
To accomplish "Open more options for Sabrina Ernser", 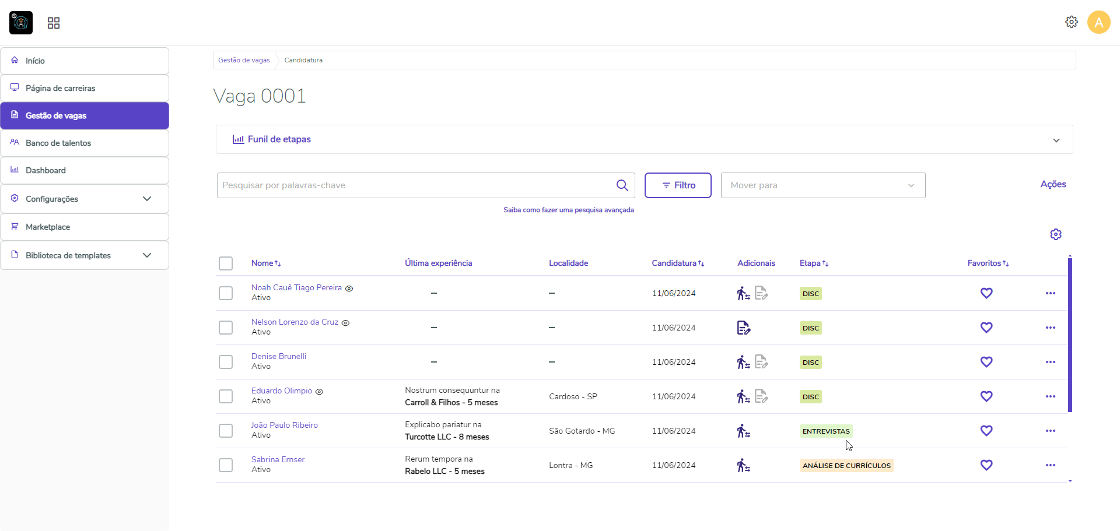I will point(1050,465).
